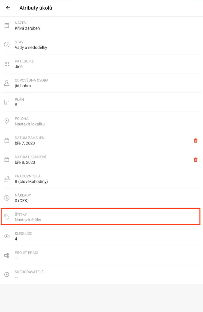Screen dimensions: 203x312
Task: Open Subdodavatelé selection row
Action: click(x=102, y=274)
